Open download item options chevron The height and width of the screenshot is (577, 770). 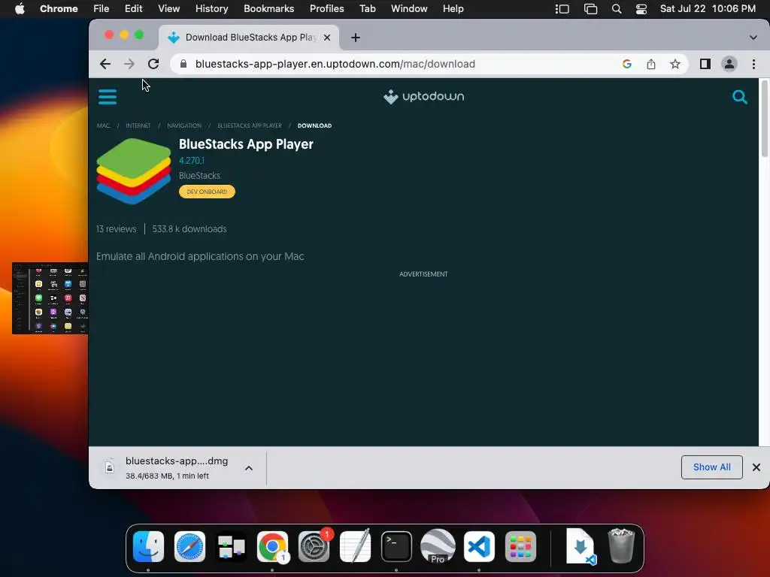[249, 468]
